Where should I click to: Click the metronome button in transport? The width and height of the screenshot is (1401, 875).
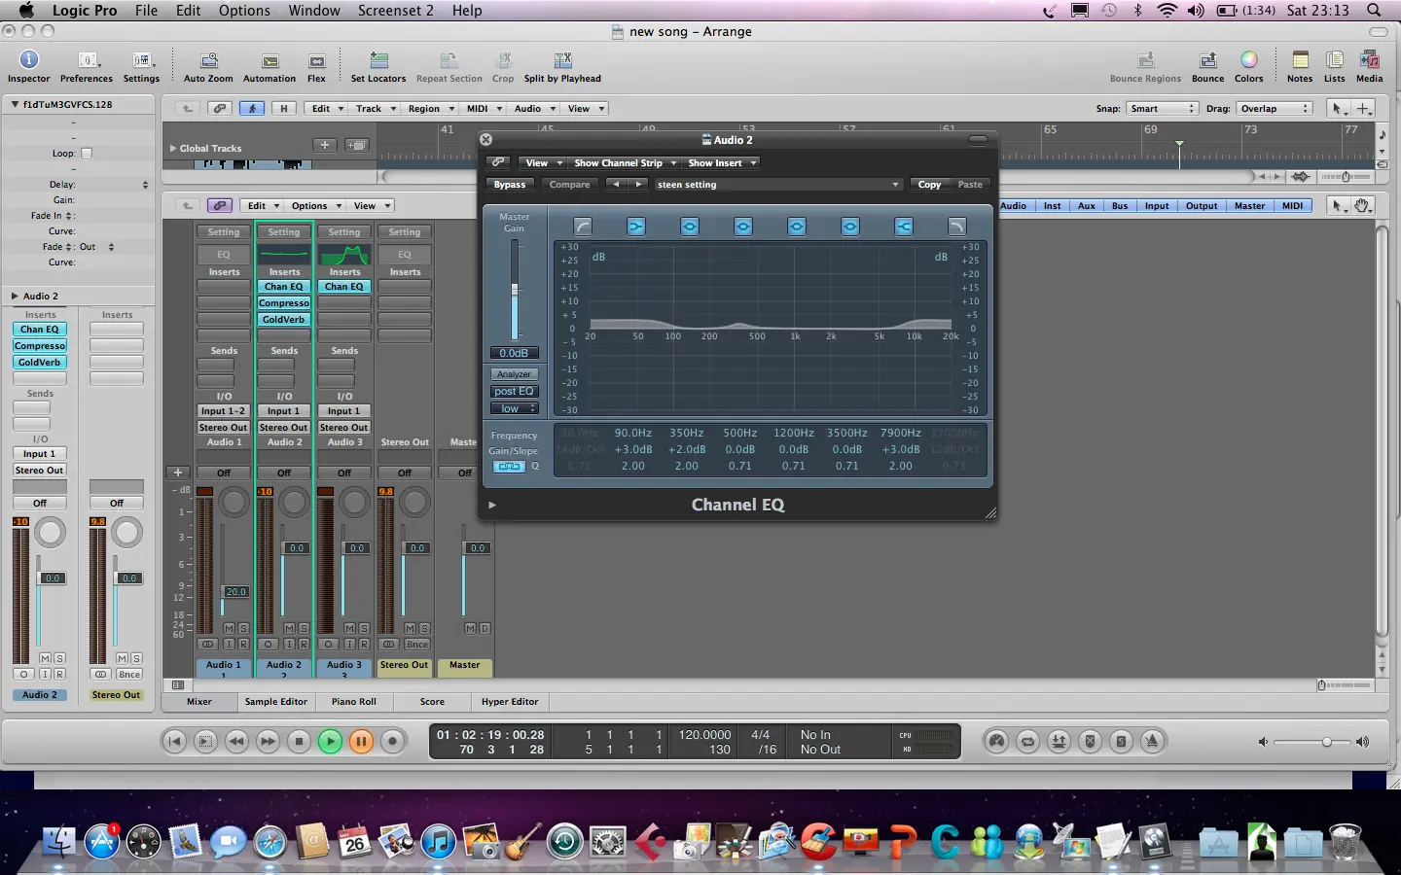[1152, 742]
